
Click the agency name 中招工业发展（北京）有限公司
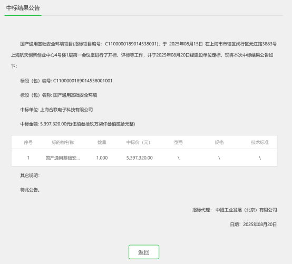click(246, 210)
